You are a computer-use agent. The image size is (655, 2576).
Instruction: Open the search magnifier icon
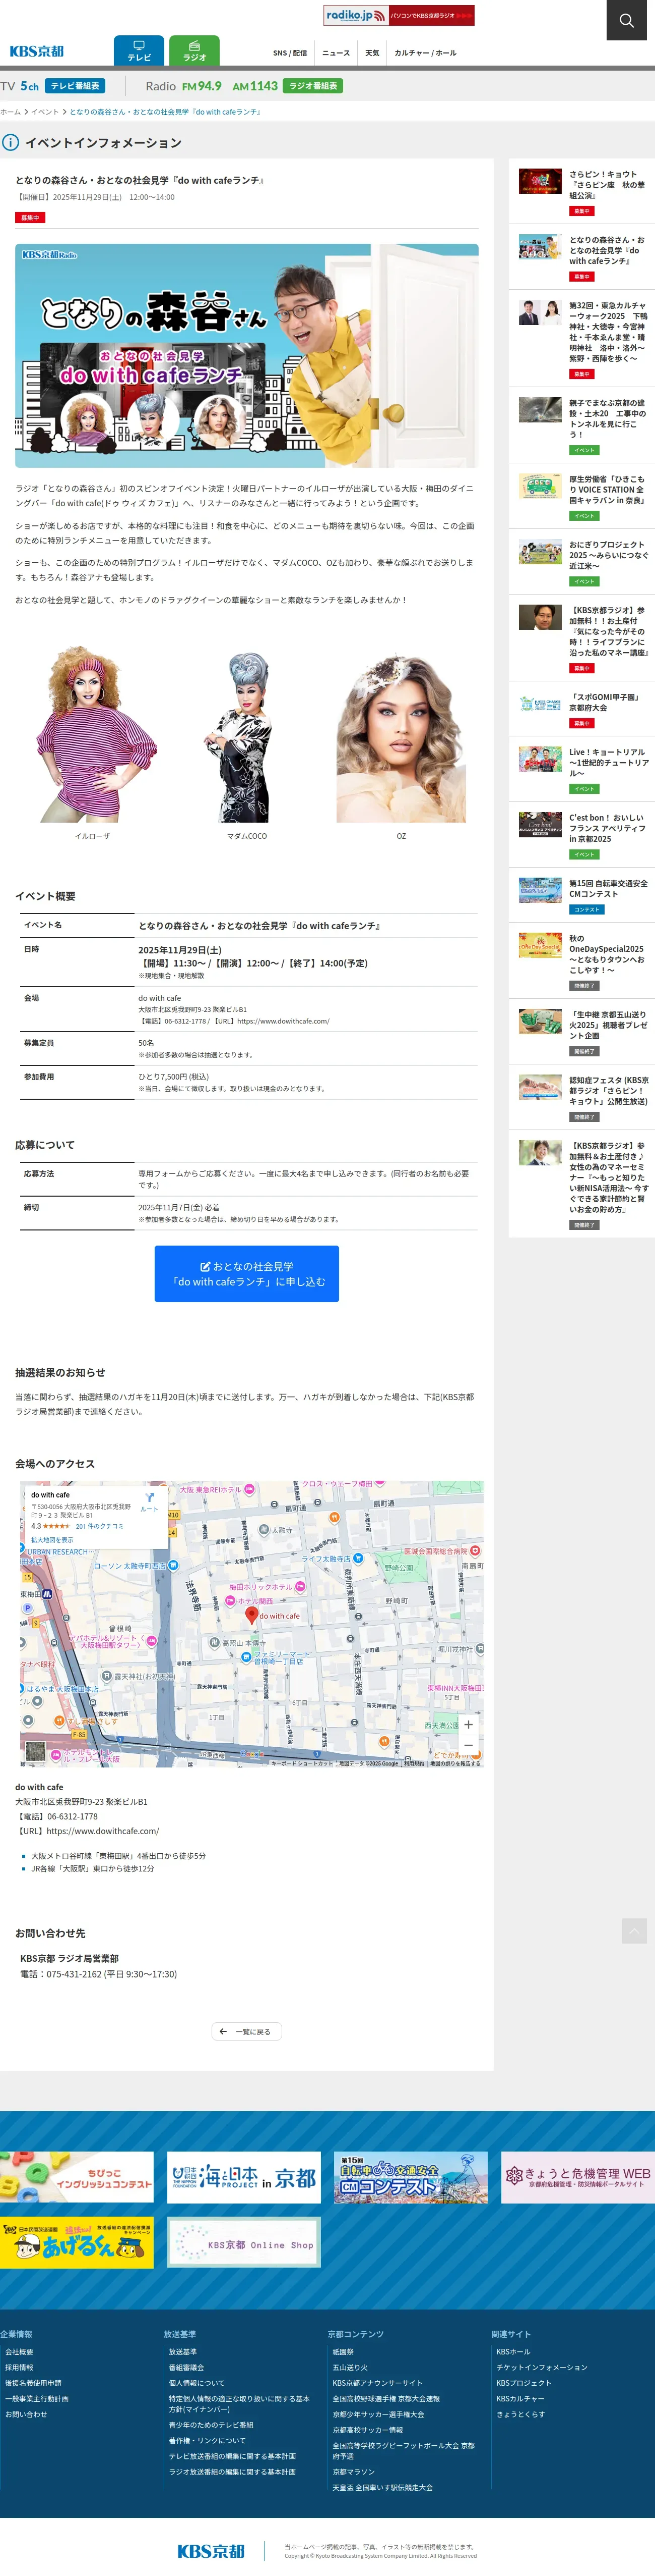[626, 20]
